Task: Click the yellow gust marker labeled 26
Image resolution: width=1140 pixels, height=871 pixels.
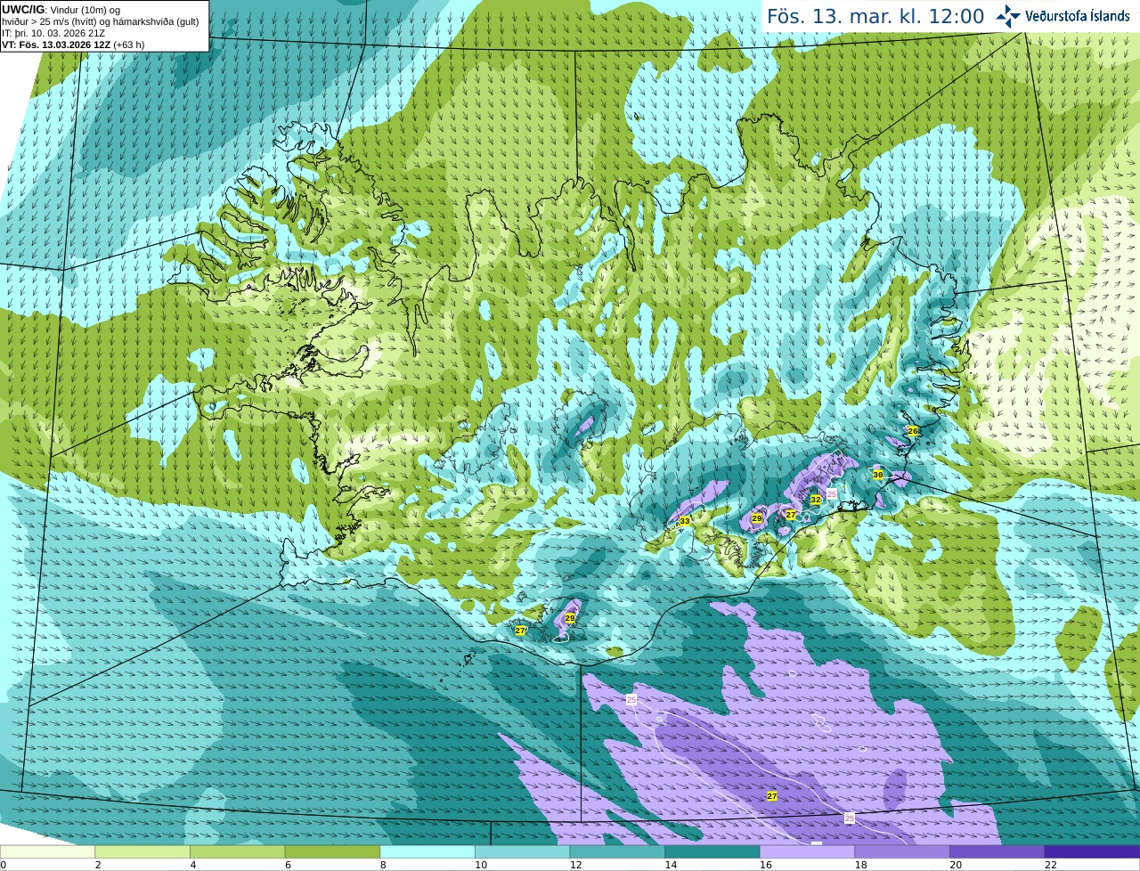Action: [913, 430]
